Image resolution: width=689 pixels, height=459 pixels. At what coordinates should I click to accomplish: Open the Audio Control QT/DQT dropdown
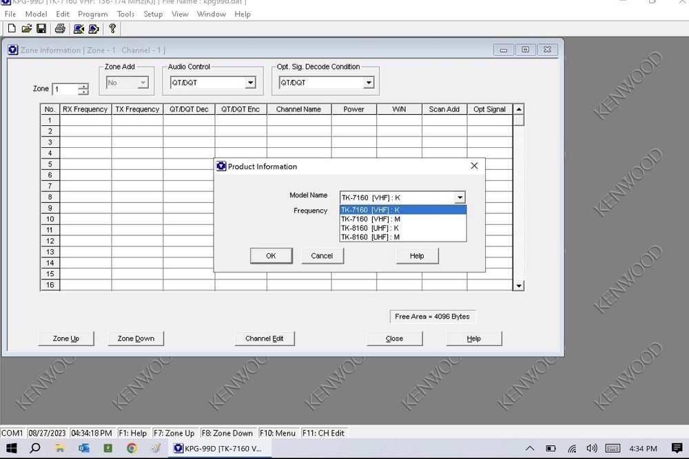(x=250, y=82)
